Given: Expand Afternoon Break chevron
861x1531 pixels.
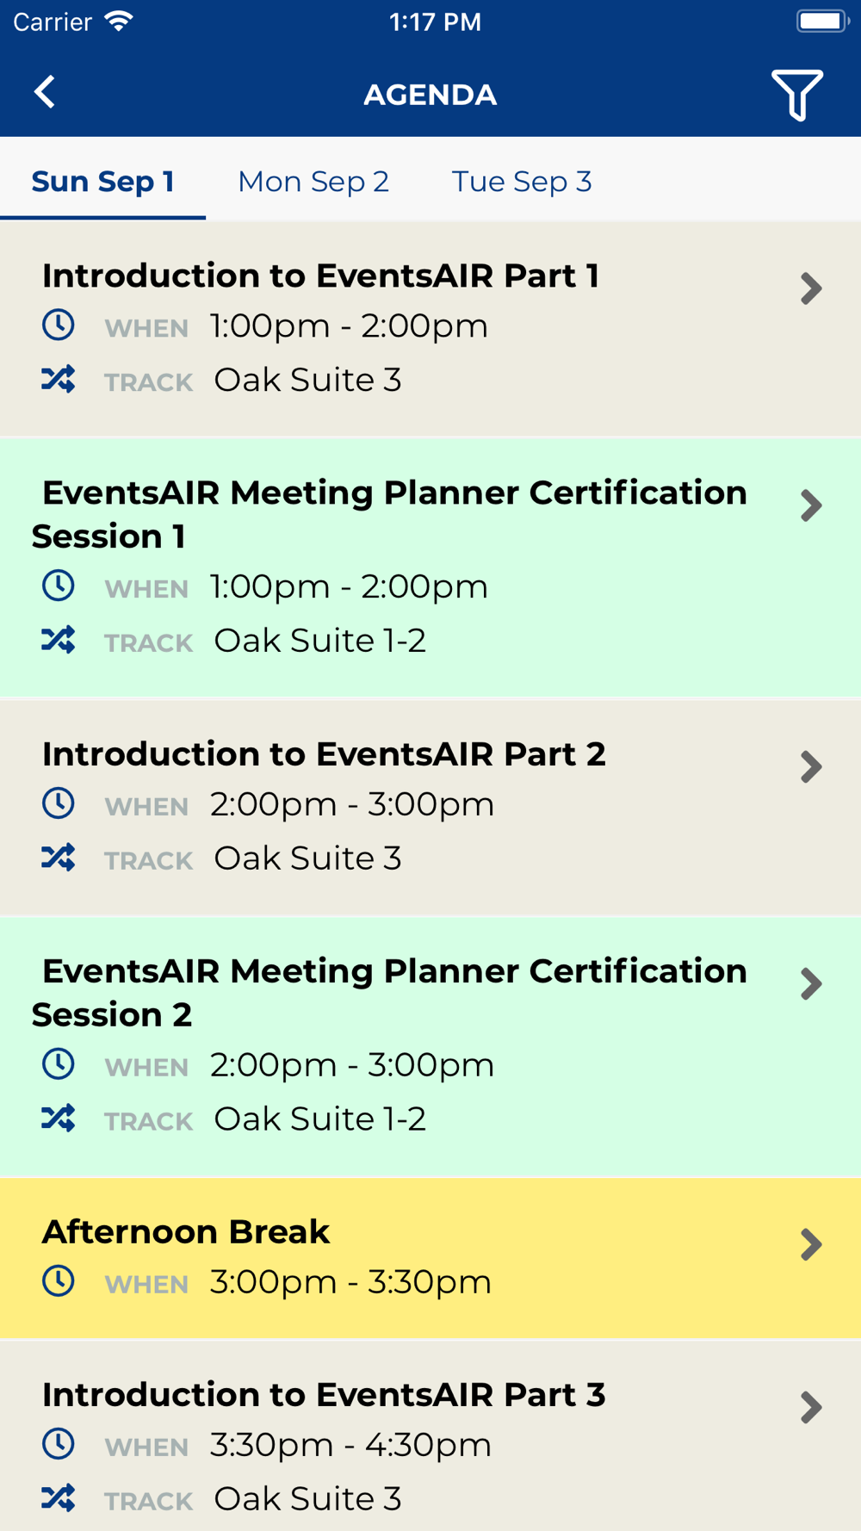Looking at the screenshot, I should coord(811,1244).
